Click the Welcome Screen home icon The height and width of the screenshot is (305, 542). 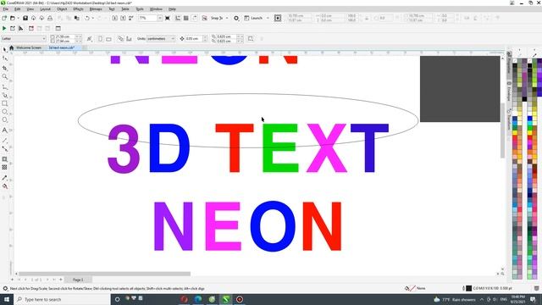tap(11, 47)
